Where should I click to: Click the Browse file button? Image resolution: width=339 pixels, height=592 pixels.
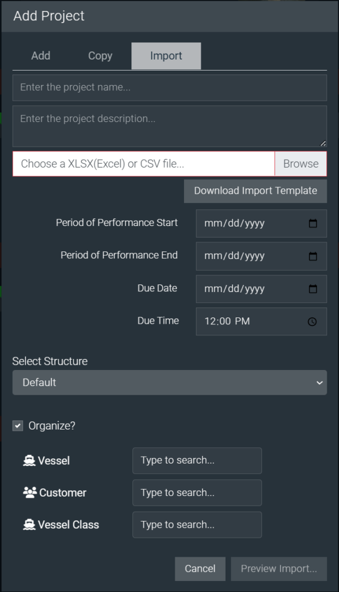click(x=301, y=164)
